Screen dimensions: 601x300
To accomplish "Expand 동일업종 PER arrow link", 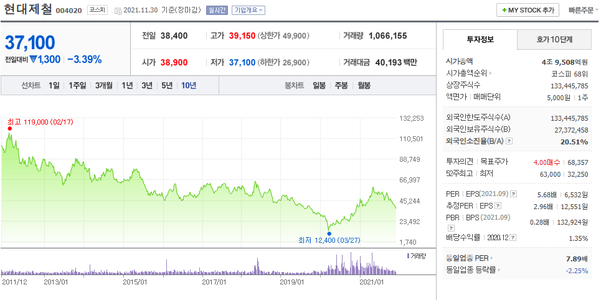I will [470, 258].
